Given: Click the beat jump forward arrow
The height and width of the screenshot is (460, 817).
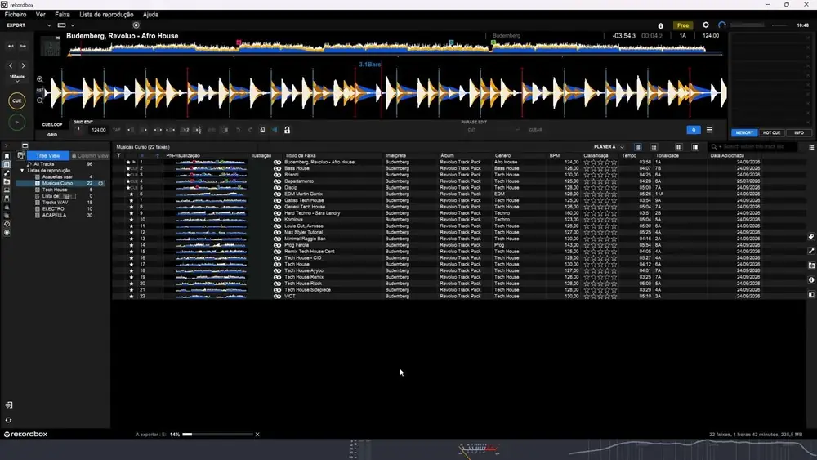Looking at the screenshot, I should pos(23,65).
